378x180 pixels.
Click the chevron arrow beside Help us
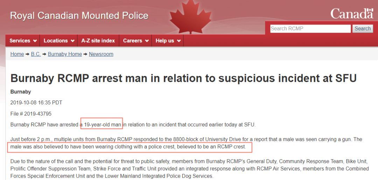coord(178,41)
